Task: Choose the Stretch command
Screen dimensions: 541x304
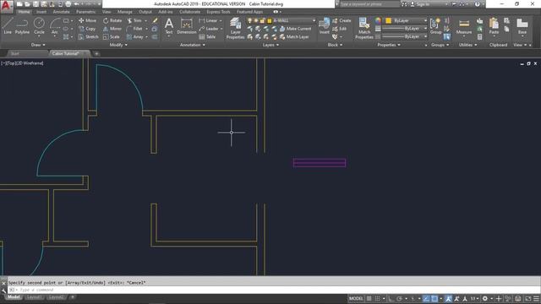Action: point(88,37)
